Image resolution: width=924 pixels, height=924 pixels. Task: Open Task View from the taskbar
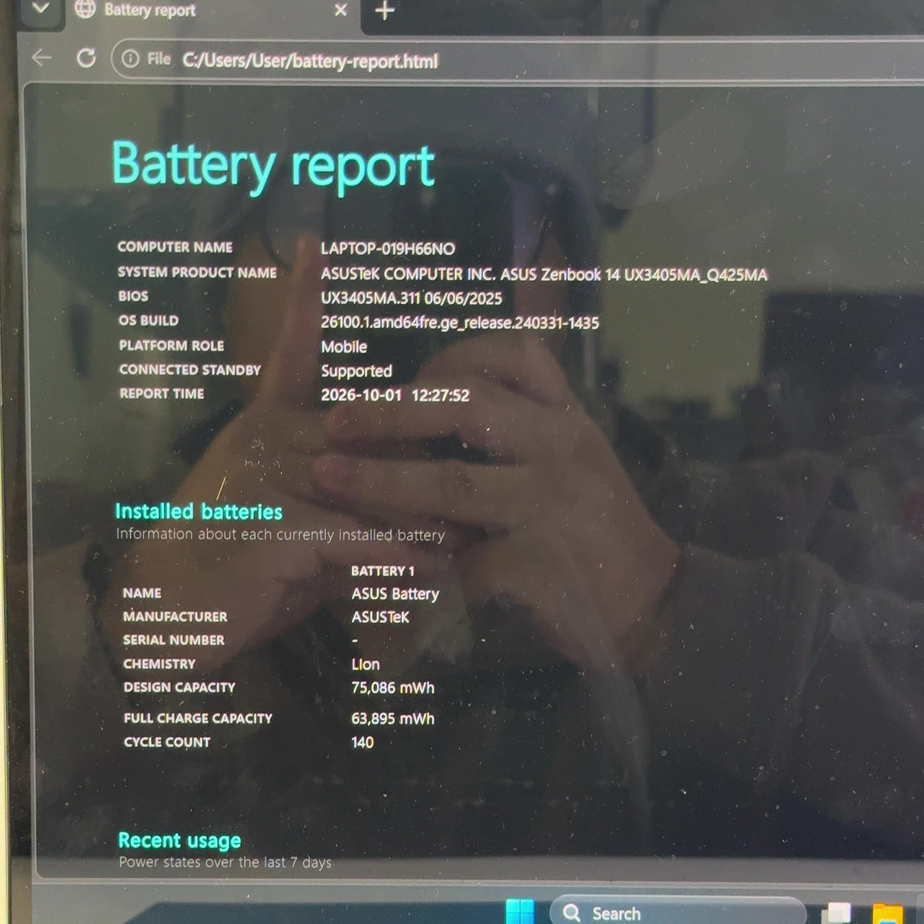tap(838, 913)
